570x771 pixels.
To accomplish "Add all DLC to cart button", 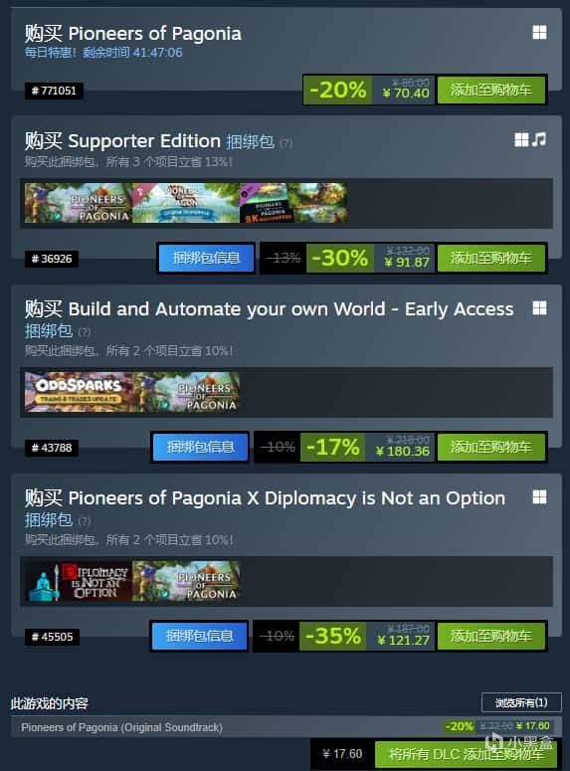I will click(467, 754).
